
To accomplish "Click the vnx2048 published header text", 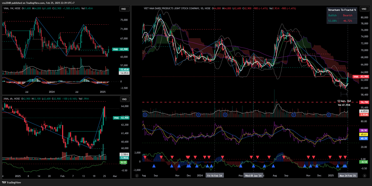I will pyautogui.click(x=38, y=3).
